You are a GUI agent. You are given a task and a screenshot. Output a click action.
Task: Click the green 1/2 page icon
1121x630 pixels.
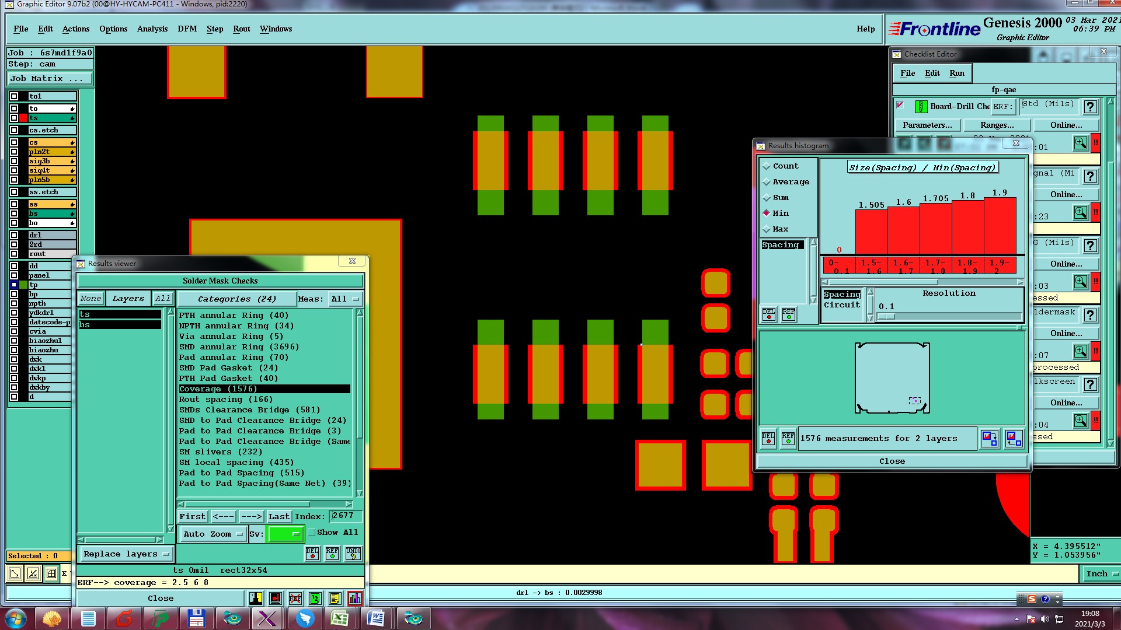(315, 598)
